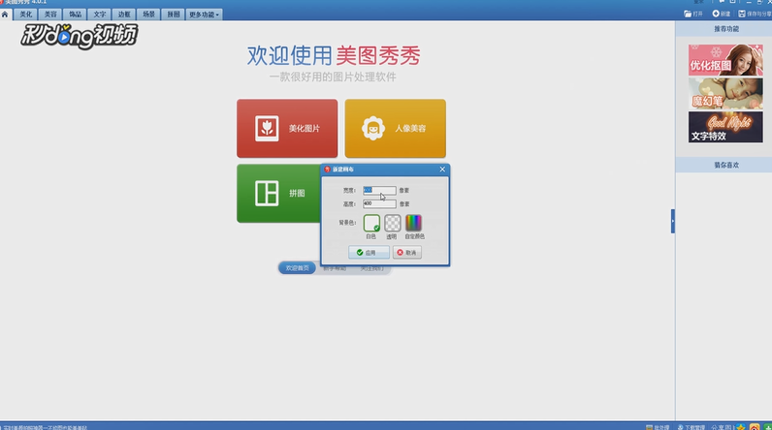Click the star share icon in status bar

tap(741, 427)
